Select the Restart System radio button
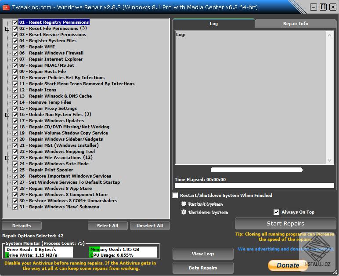The image size is (339, 276). pos(184,204)
